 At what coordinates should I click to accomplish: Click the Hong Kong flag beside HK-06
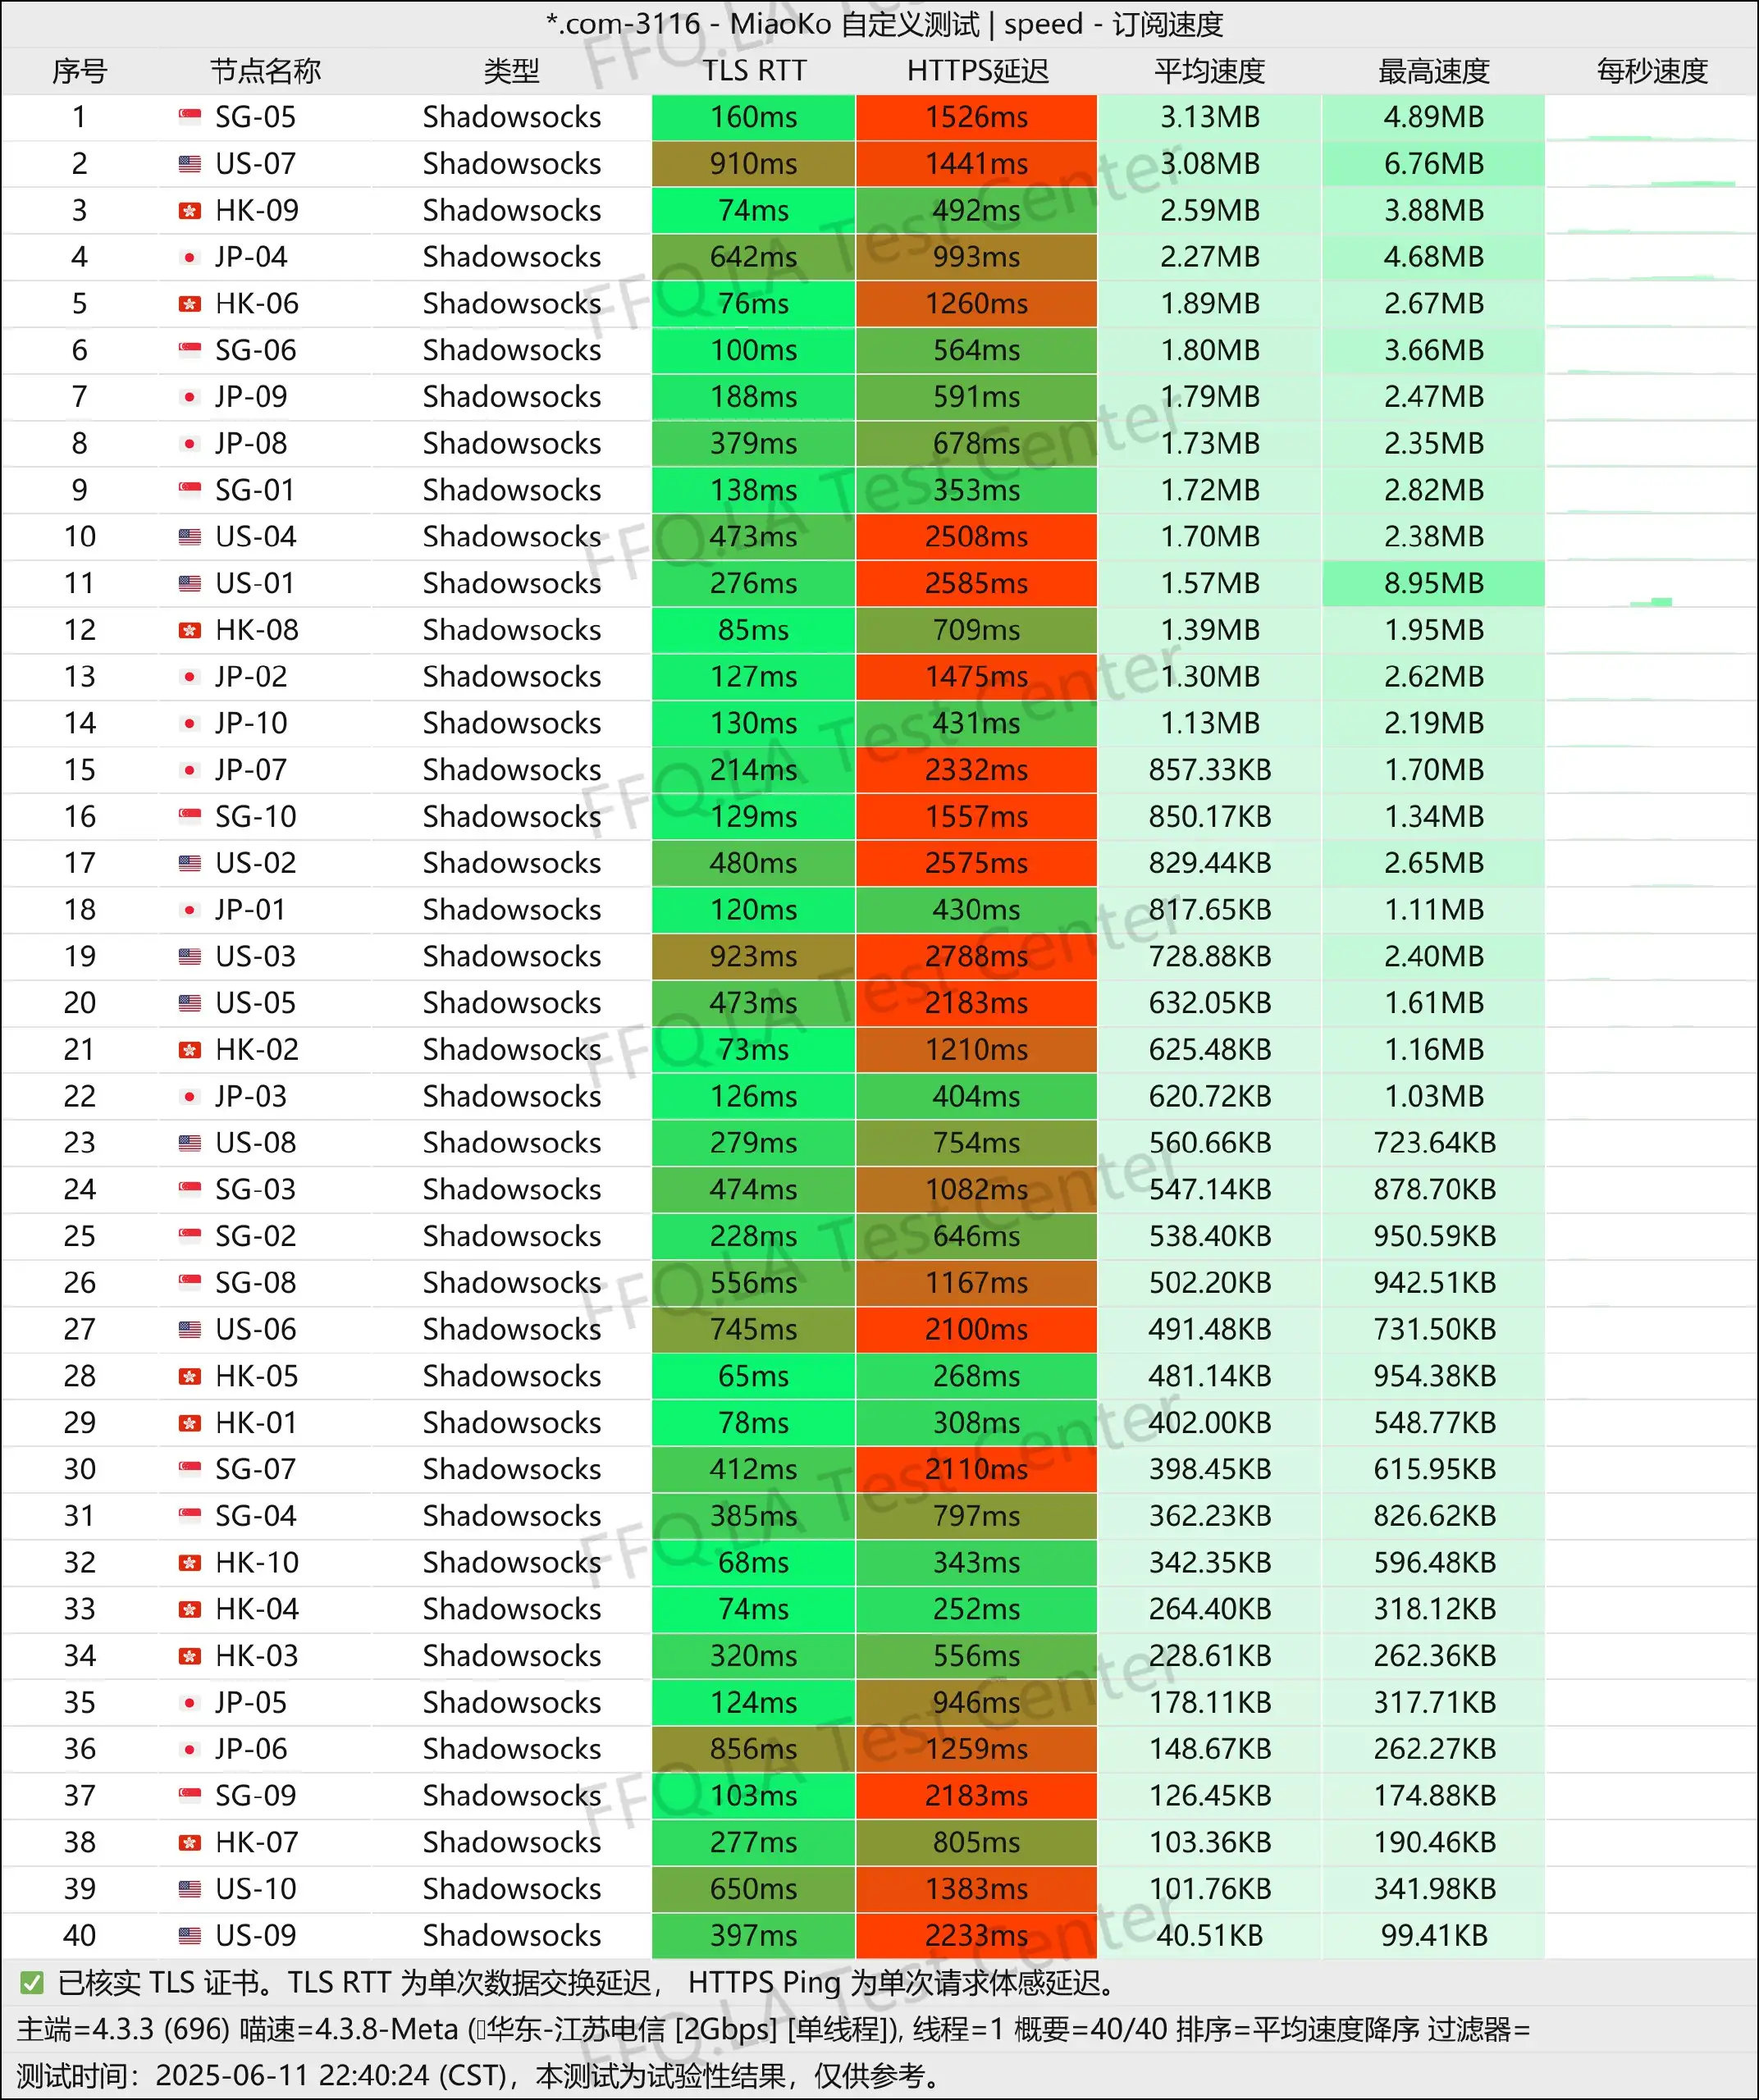pyautogui.click(x=190, y=304)
